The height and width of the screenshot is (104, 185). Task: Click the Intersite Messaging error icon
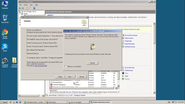coord(51,85)
